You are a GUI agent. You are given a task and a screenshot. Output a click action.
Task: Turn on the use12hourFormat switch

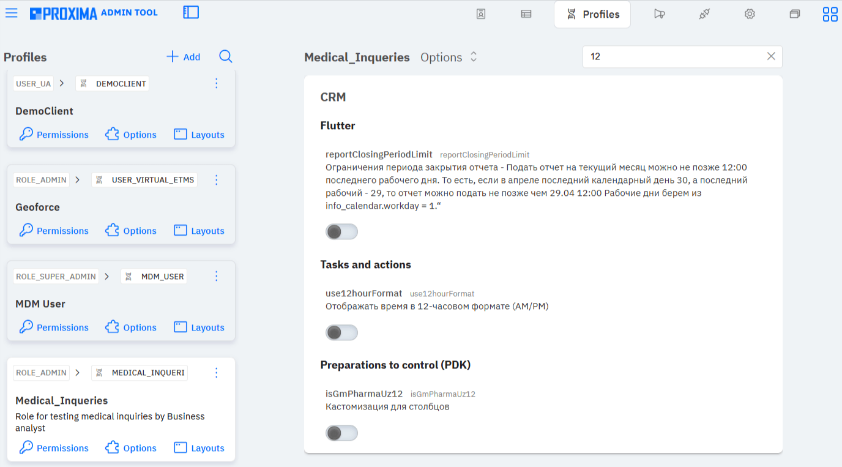(x=341, y=332)
